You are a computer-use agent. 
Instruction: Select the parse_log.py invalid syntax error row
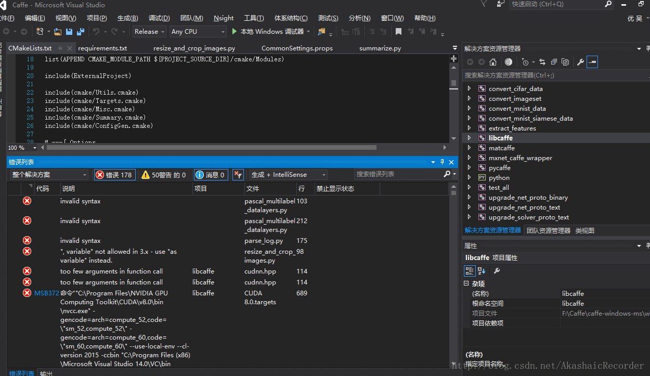229,241
